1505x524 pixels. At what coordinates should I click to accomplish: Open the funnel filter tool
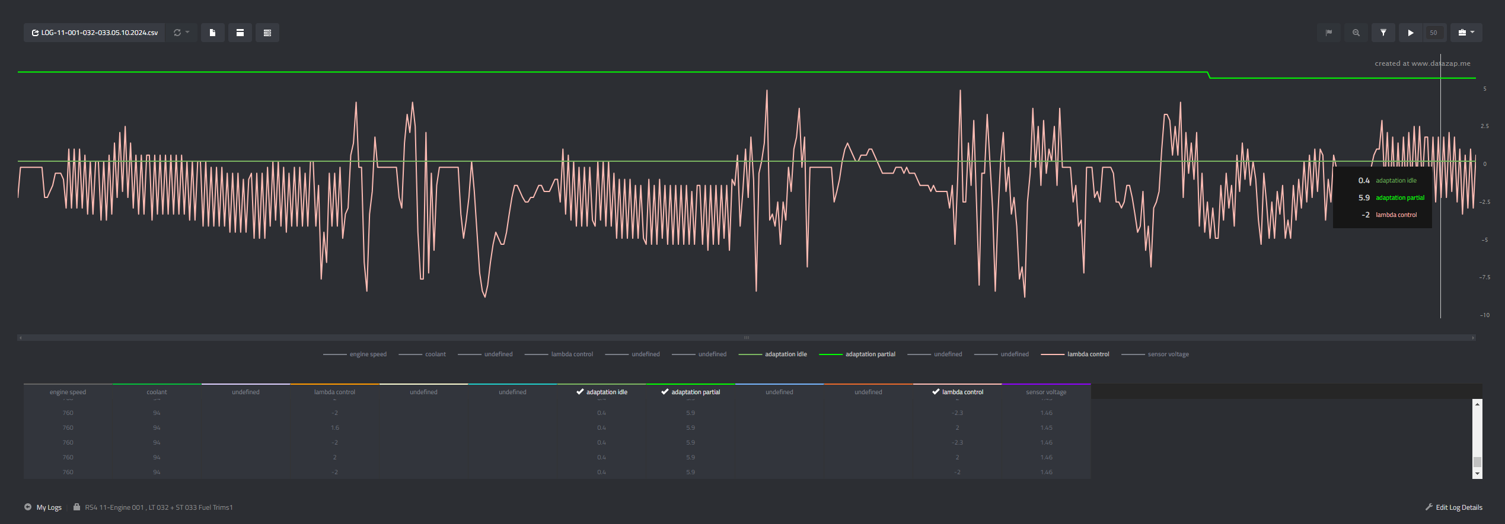pos(1383,33)
